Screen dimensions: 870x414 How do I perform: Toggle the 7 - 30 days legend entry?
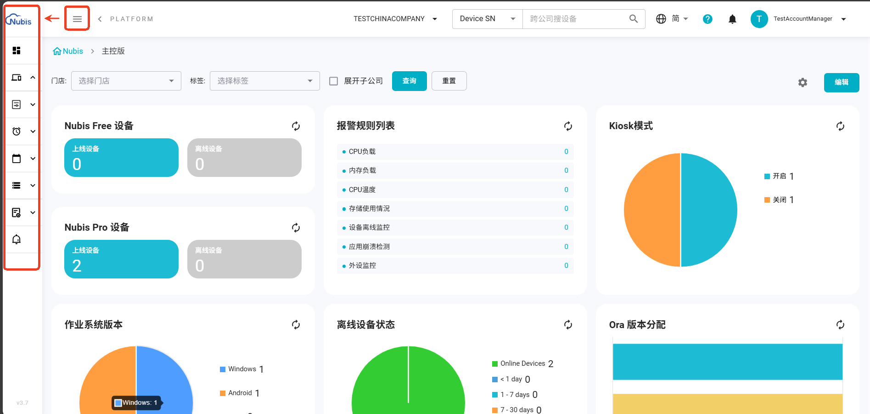[x=517, y=410]
